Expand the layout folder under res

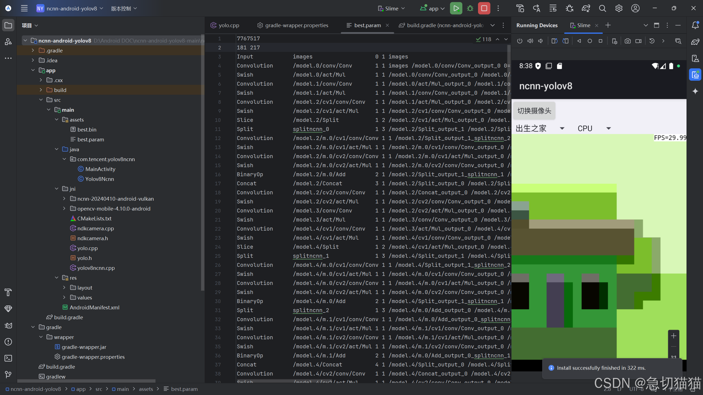64,288
